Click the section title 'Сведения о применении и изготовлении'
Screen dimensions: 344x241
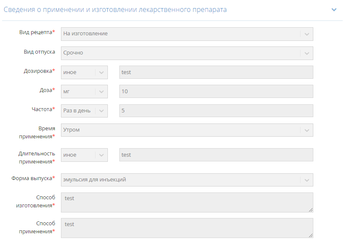[115, 9]
